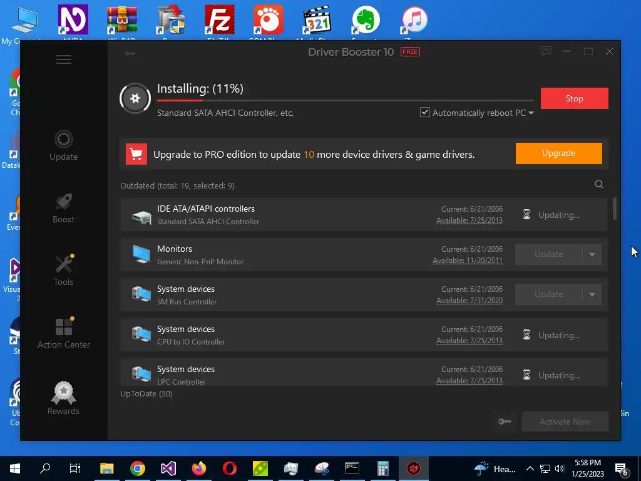This screenshot has height=481, width=641.
Task: Open taskbar search magnifier
Action: [44, 468]
